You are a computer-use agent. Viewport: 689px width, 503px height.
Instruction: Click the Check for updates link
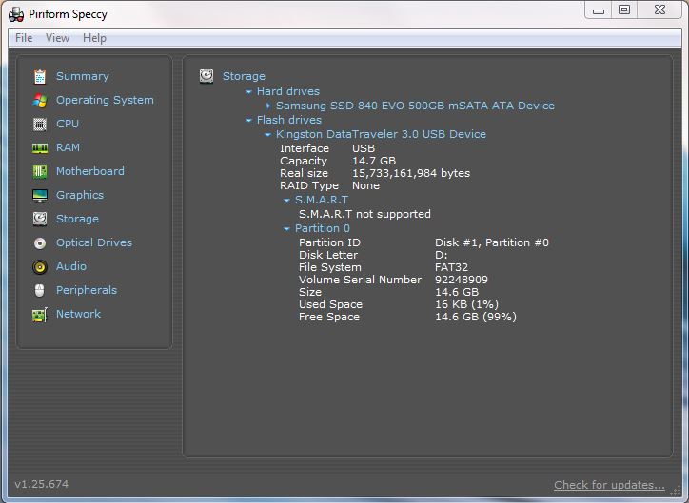pyautogui.click(x=609, y=485)
